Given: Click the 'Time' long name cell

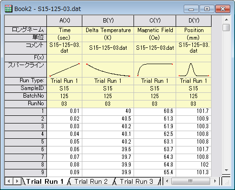Looking at the screenshot, I should (x=65, y=30).
